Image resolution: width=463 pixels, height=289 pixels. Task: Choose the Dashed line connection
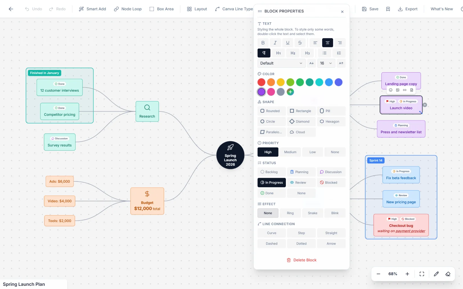[272, 244]
